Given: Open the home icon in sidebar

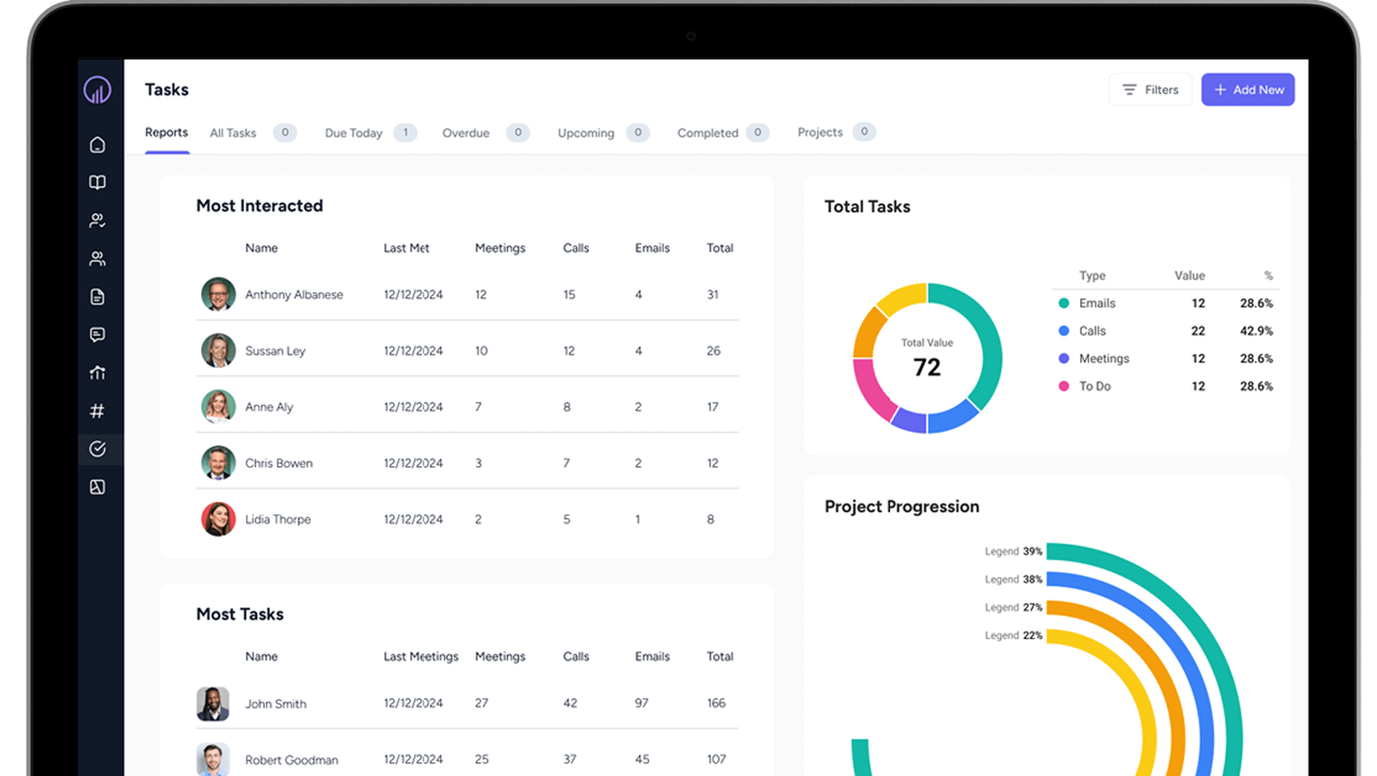Looking at the screenshot, I should click(x=97, y=145).
